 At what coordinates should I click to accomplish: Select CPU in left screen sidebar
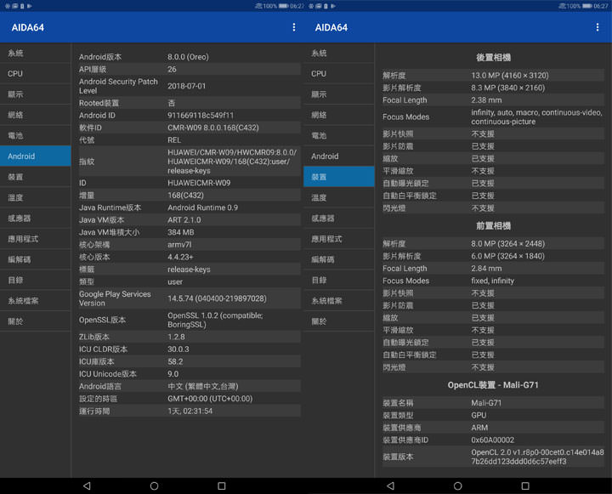36,73
